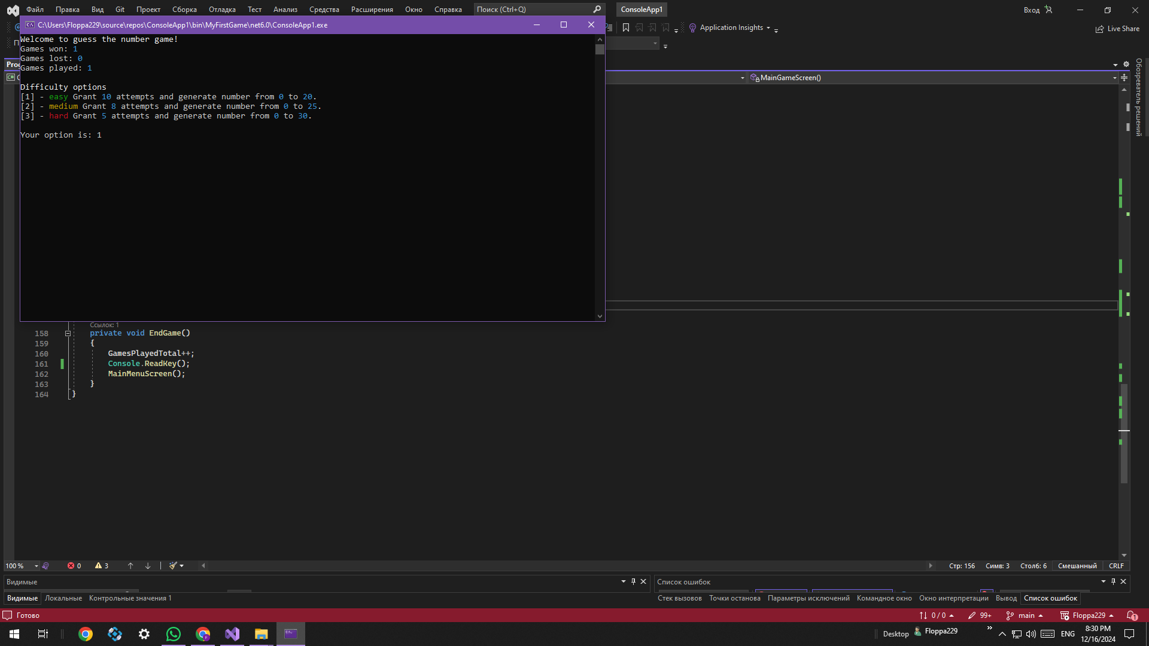This screenshot has width=1149, height=646.
Task: Open the Файл menu
Action: tap(35, 10)
